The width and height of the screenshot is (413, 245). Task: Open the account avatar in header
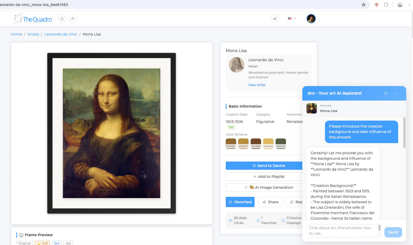[311, 19]
